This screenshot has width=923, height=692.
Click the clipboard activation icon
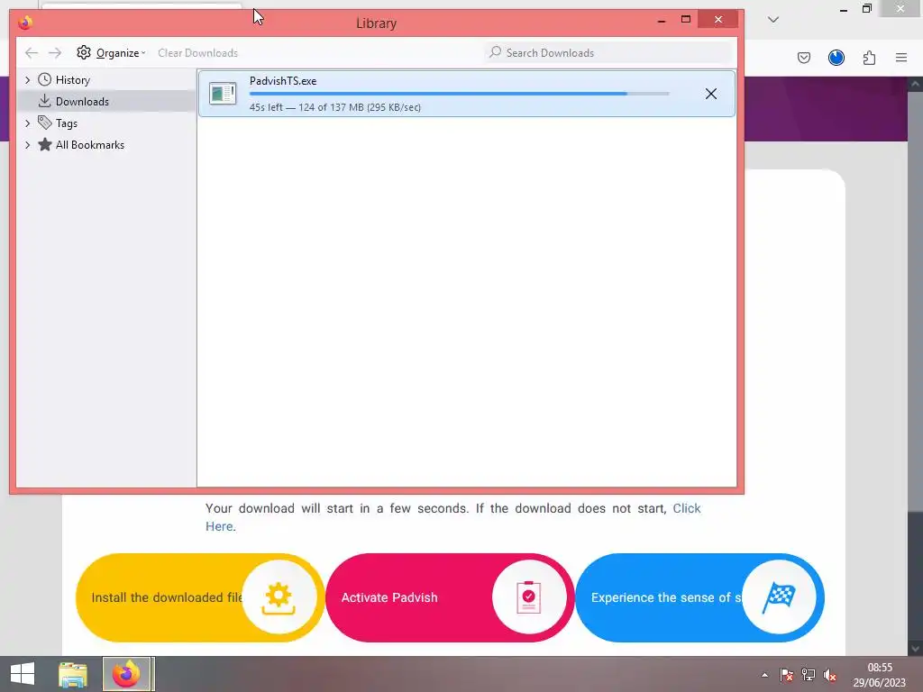point(528,598)
